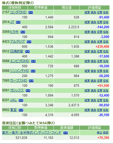Click 現買 in the オリックス row
113x144 pixels.
pyautogui.click(x=87, y=91)
